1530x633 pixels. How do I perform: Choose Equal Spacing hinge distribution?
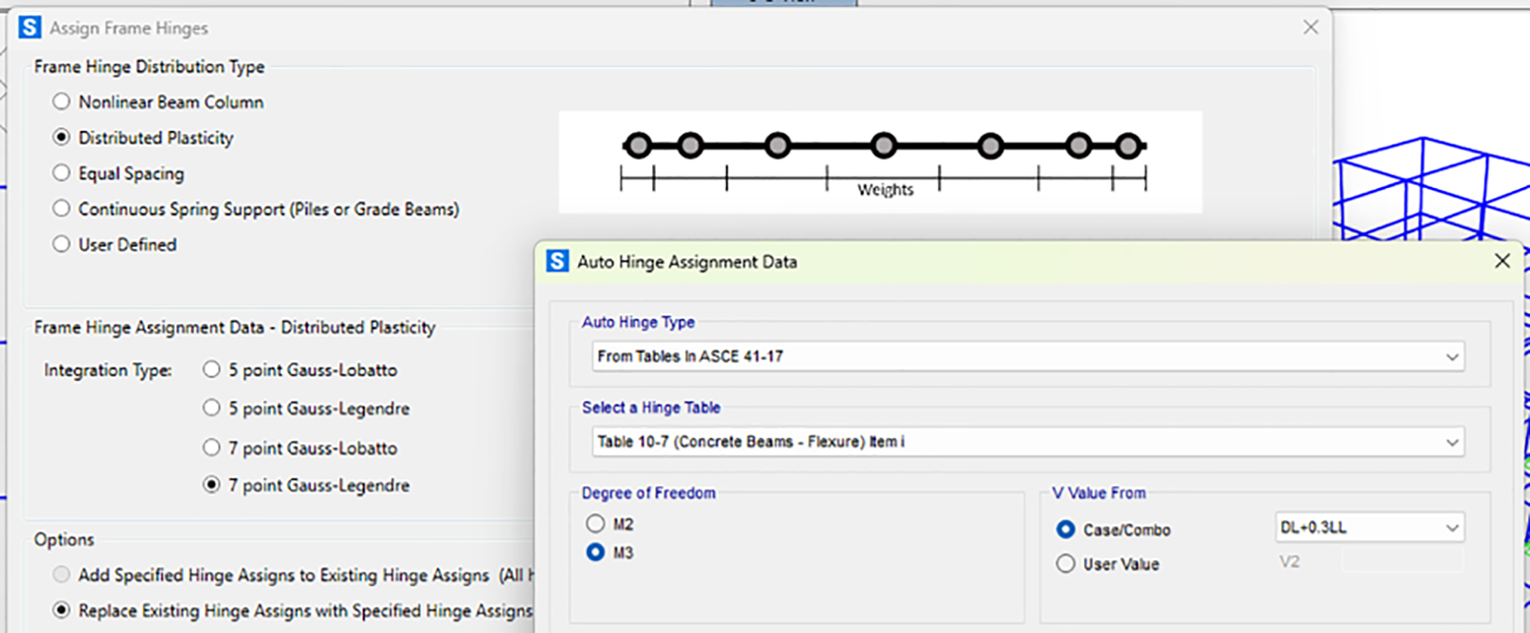click(x=61, y=173)
